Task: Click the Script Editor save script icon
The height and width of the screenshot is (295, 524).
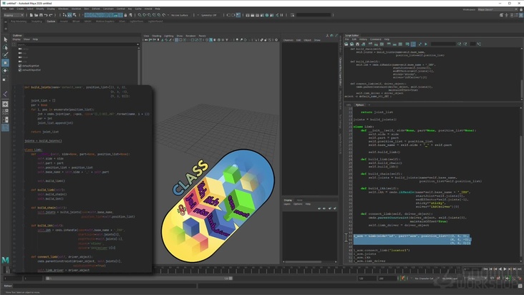Action: (356, 44)
